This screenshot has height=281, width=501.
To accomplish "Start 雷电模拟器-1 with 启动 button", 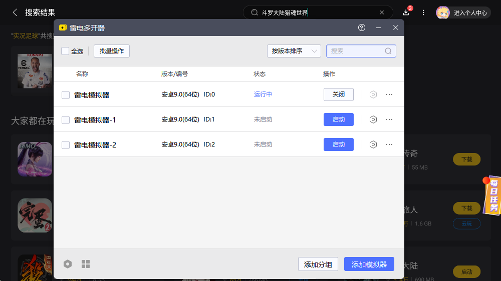I will (x=338, y=119).
